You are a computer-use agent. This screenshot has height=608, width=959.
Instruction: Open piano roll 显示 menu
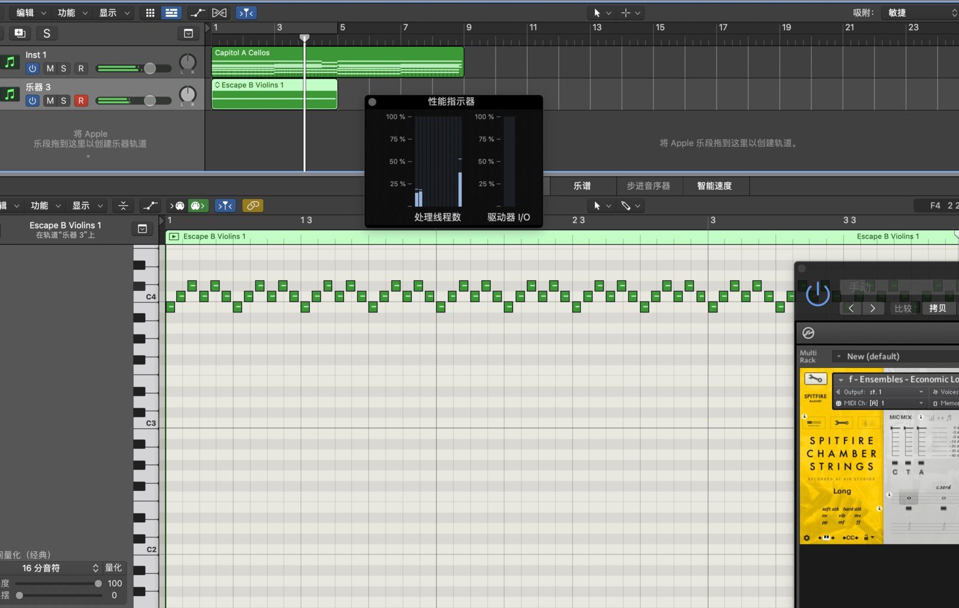(88, 206)
